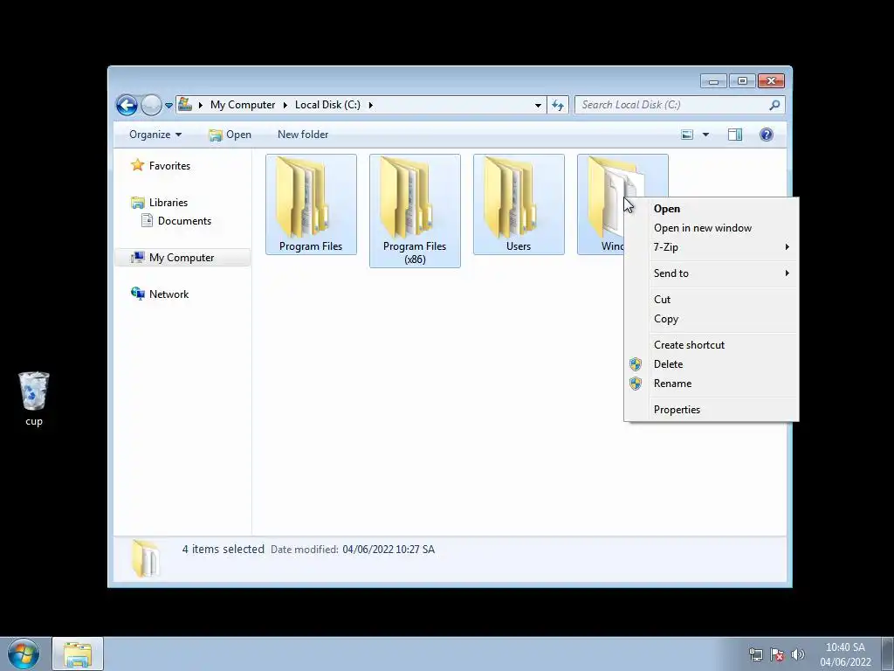The image size is (894, 671).
Task: Click the Refresh button beside address bar
Action: [558, 105]
